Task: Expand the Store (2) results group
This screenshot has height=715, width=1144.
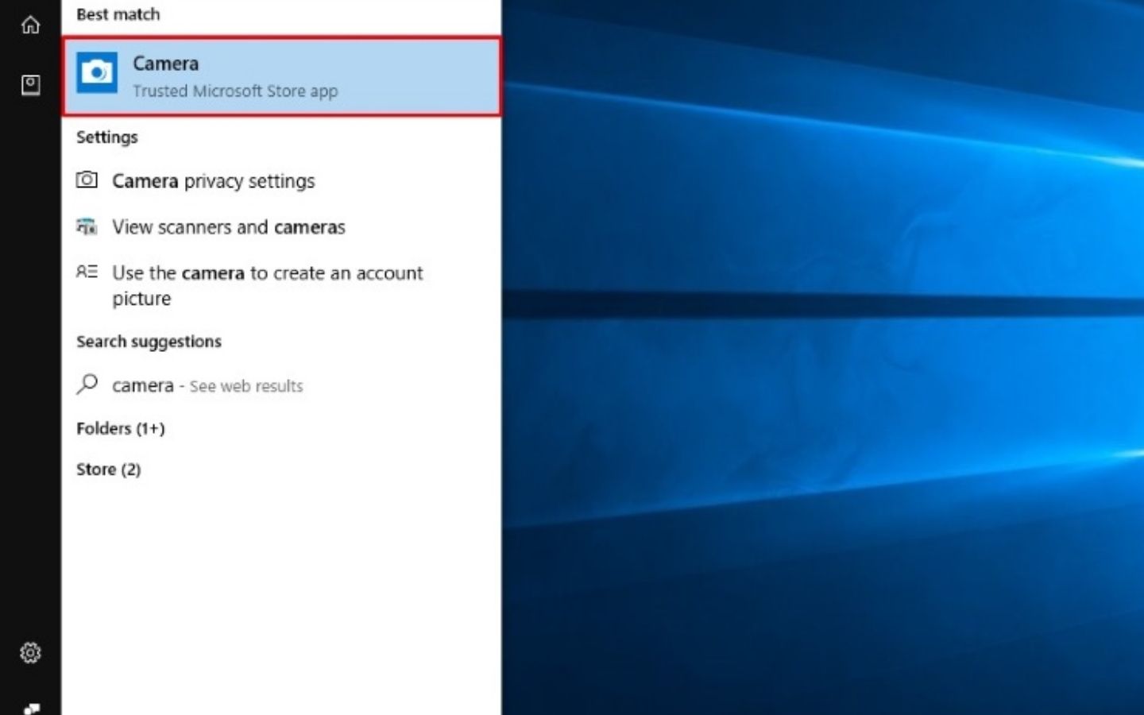Action: [108, 470]
